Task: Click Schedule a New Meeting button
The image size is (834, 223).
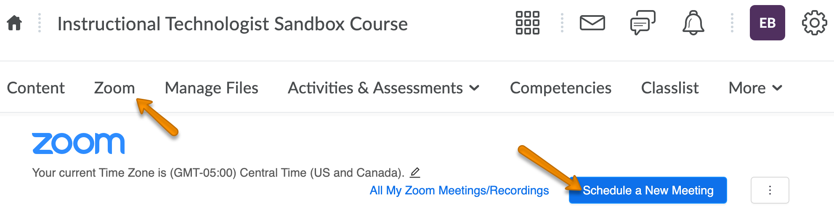Action: [x=648, y=190]
